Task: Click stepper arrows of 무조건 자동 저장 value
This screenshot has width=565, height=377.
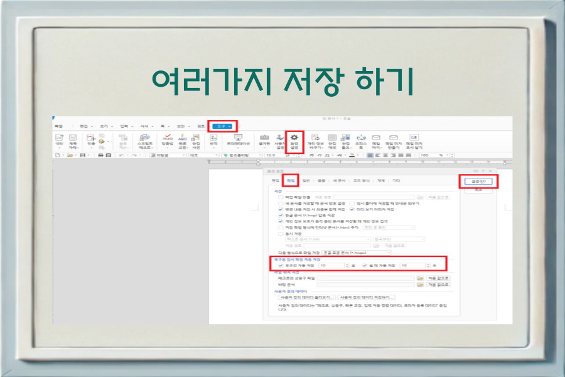Action: pos(347,266)
